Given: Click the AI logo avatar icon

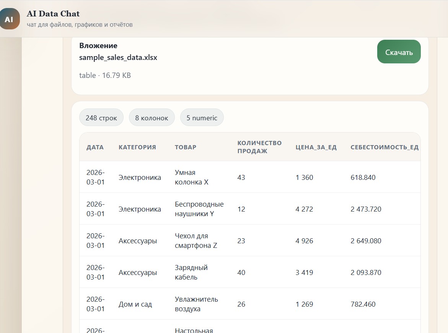Looking at the screenshot, I should 10,19.
